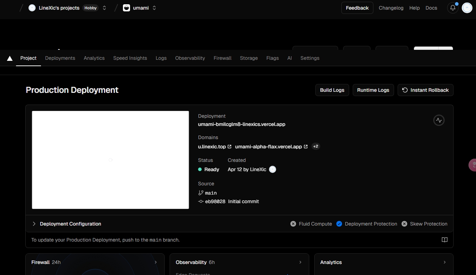Screen dimensions: 476x275
Task: Click the Skew Protection disabled icon
Action: point(404,224)
